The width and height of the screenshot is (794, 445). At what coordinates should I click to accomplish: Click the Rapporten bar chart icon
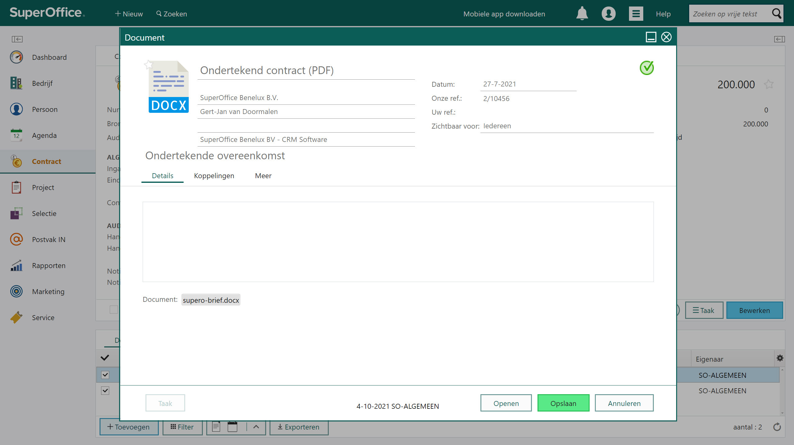tap(16, 266)
